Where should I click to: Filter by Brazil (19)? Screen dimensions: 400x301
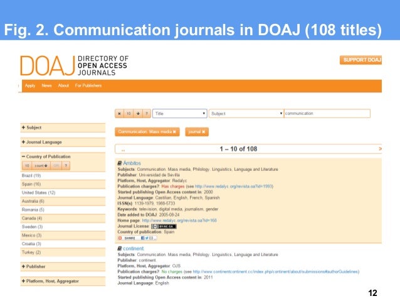[31, 175]
